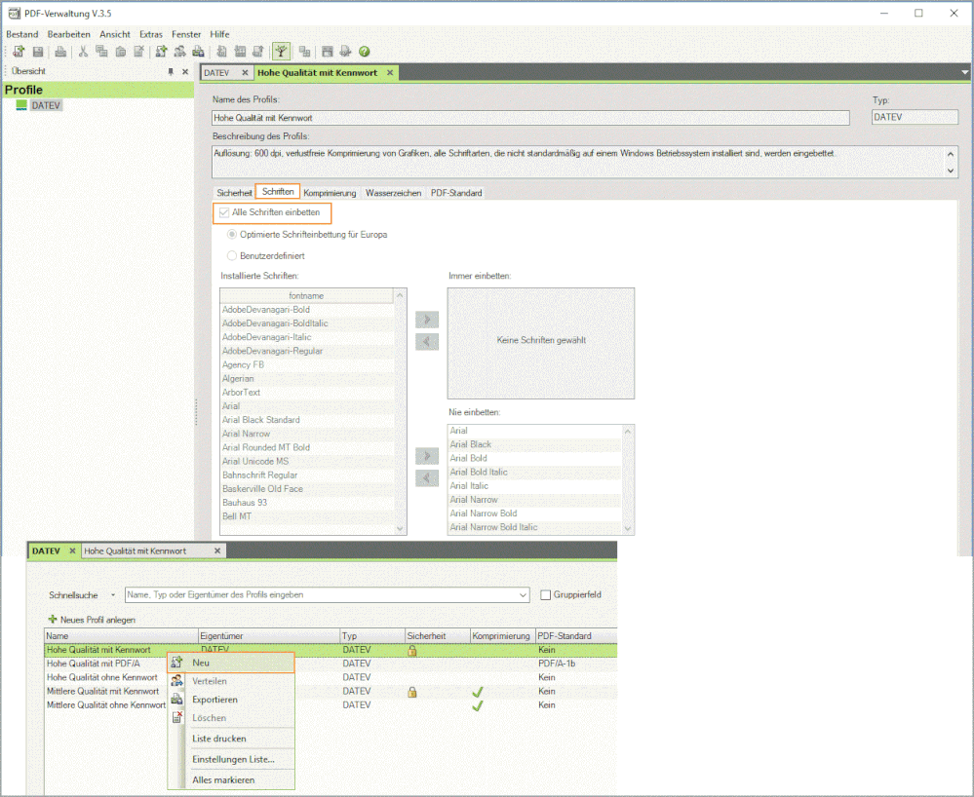Click the Neues Profil anlegen link
The height and width of the screenshot is (797, 974).
(97, 620)
